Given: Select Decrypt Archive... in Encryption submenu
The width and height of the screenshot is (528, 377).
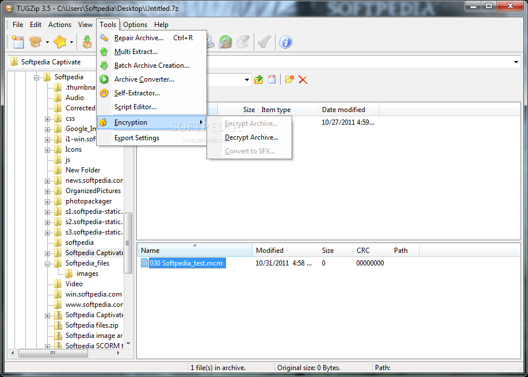Looking at the screenshot, I should coord(250,137).
